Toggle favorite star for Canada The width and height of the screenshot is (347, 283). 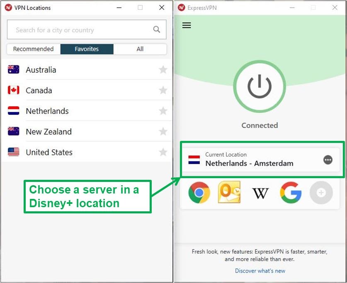pyautogui.click(x=163, y=90)
